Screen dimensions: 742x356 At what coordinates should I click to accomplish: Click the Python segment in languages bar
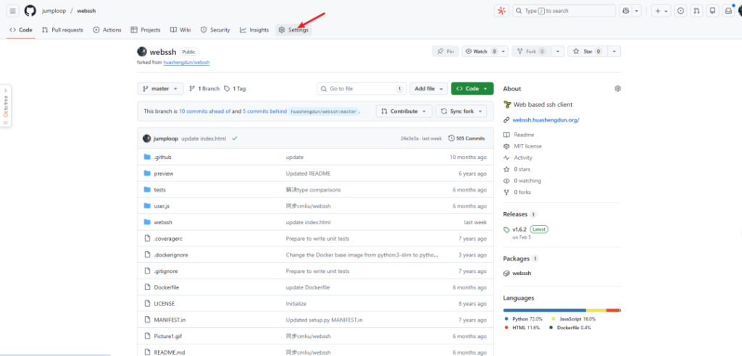point(545,310)
